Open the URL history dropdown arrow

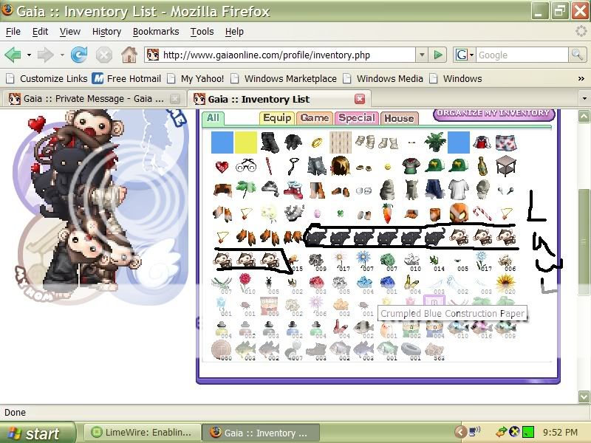(421, 55)
